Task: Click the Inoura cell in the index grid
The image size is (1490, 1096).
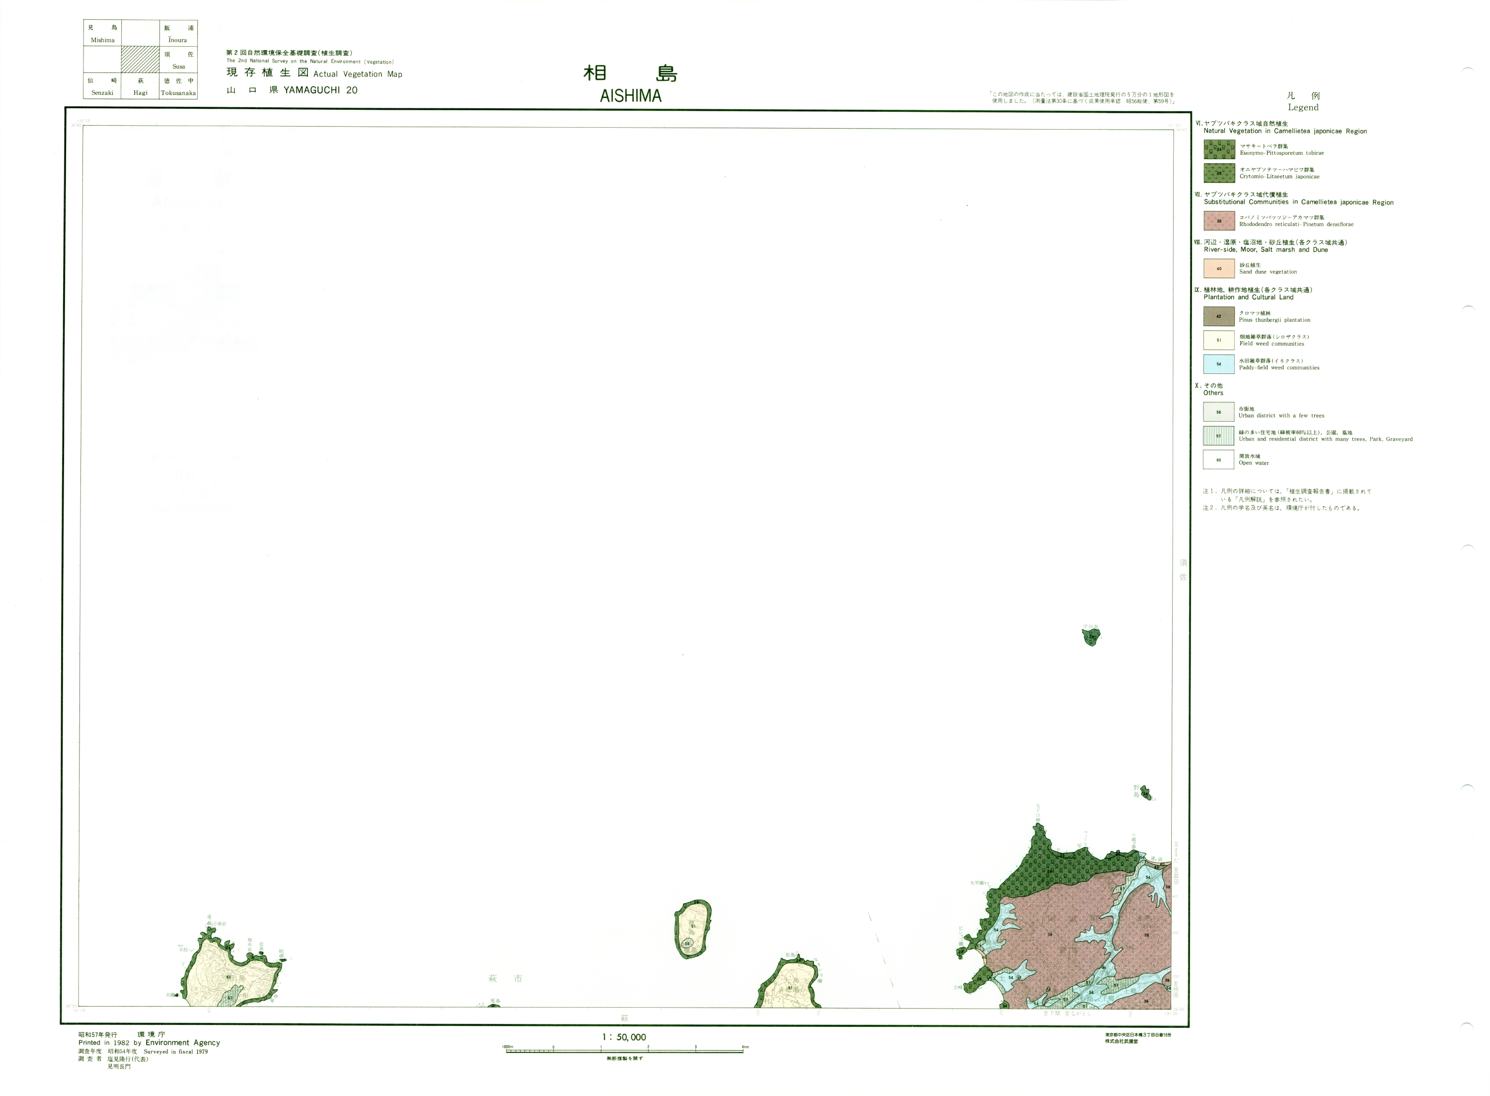Action: [x=178, y=33]
